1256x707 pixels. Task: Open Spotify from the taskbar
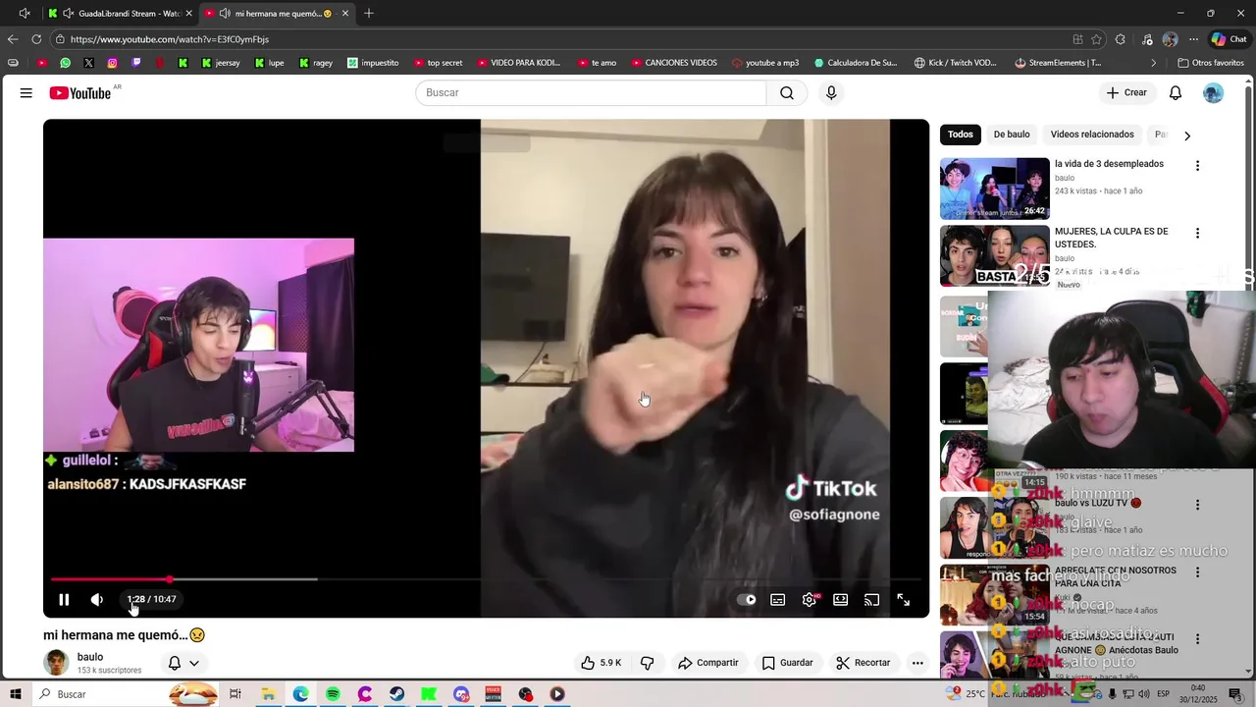pos(333,694)
